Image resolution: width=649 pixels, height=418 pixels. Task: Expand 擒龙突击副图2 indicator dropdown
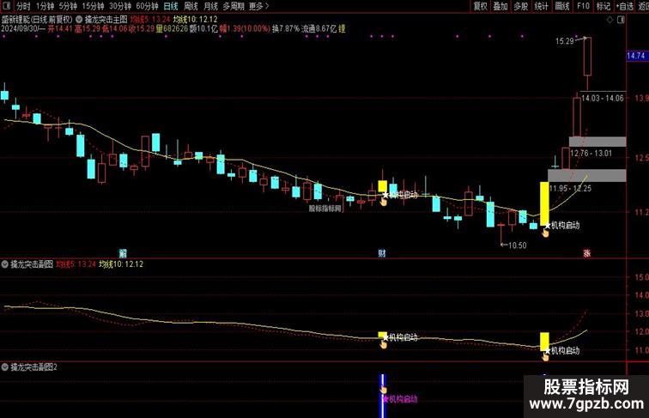click(x=5, y=367)
